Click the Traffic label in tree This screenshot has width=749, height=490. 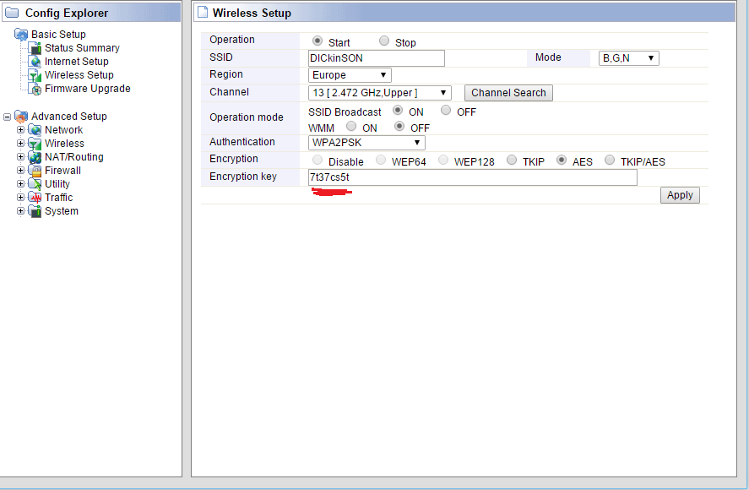point(59,198)
